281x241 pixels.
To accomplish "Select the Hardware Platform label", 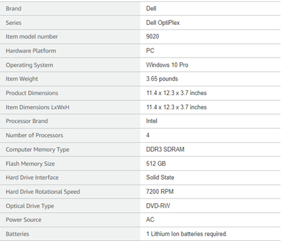I will pos(31,50).
